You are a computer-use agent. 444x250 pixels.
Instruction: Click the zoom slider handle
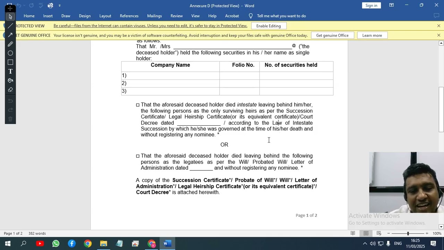point(408,233)
